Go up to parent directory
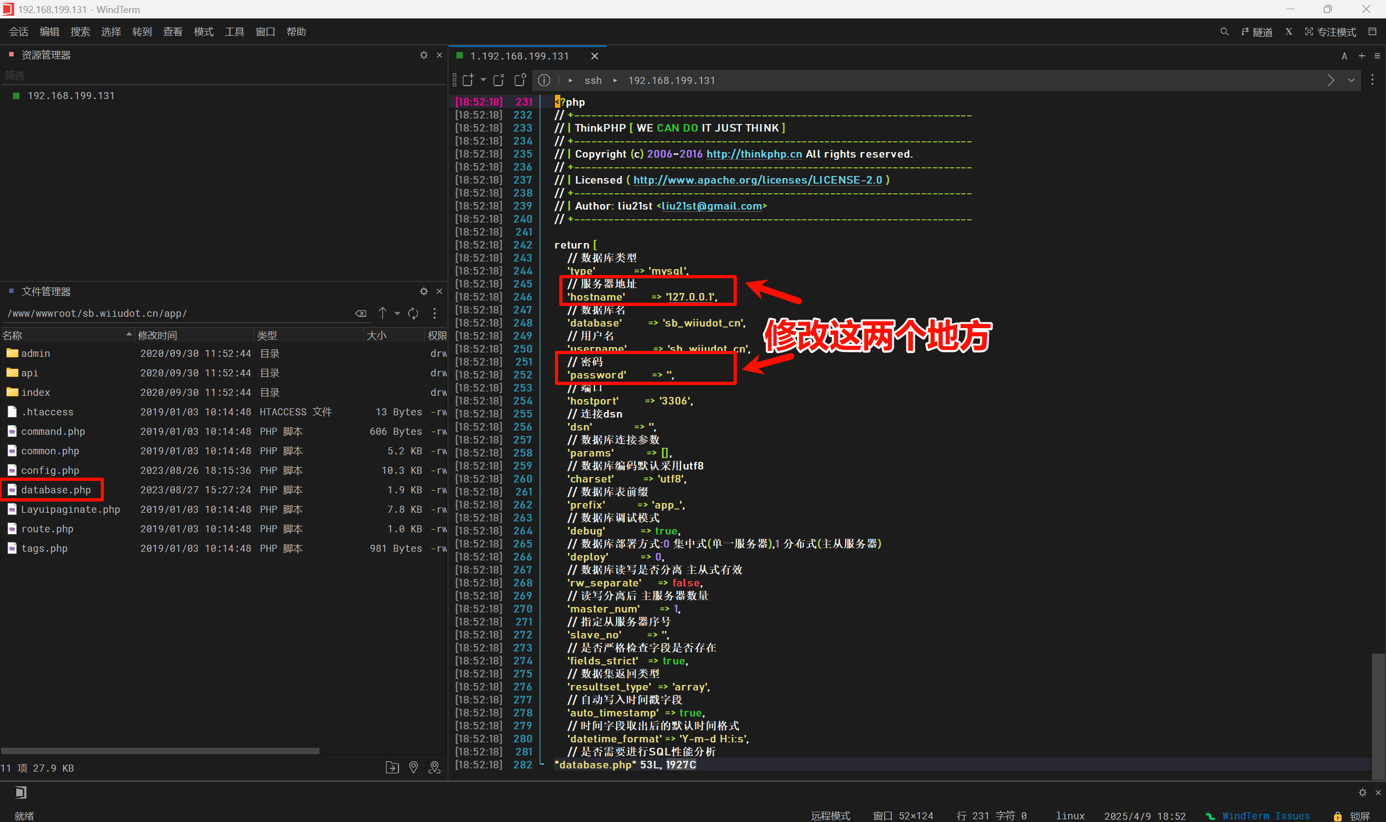The width and height of the screenshot is (1386, 822). point(382,314)
